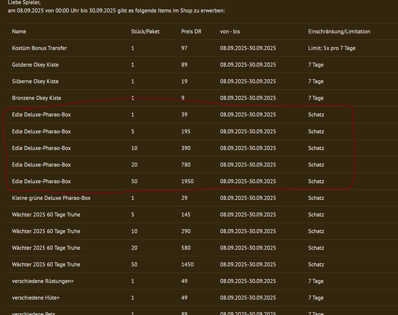The width and height of the screenshot is (398, 315).
Task: Click Wächter 2025 60 Tage Truhe priced 145
Action: coord(46,215)
